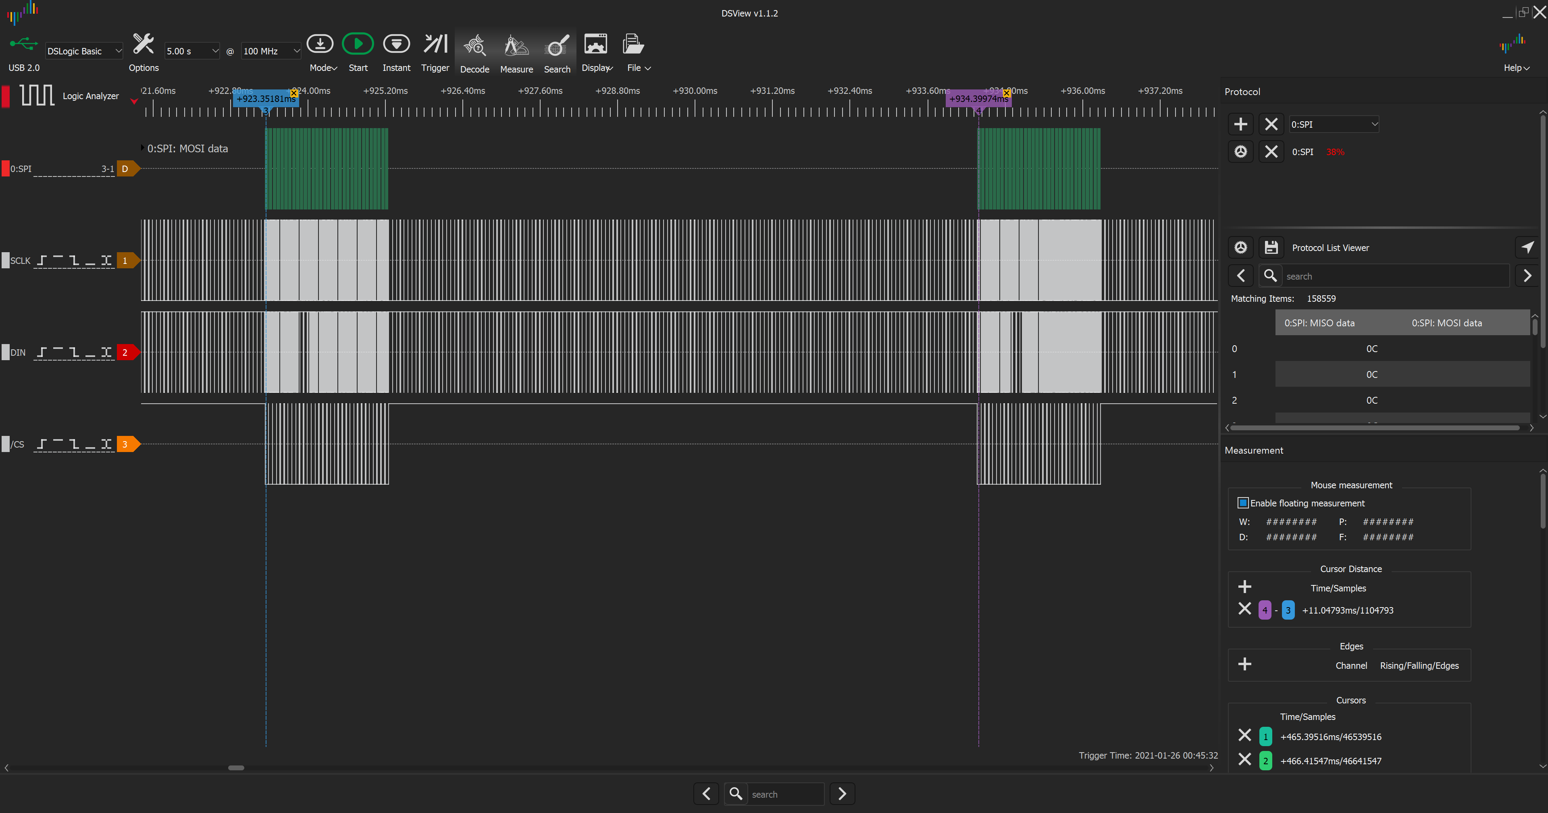Select cursor 4 purple badge in Cursor Distance
Screen dimensions: 1548x813
tap(1264, 610)
